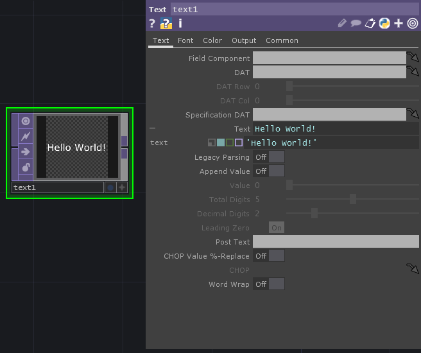
Task: Click the arrow picker next to Specification DAT
Action: point(413,114)
